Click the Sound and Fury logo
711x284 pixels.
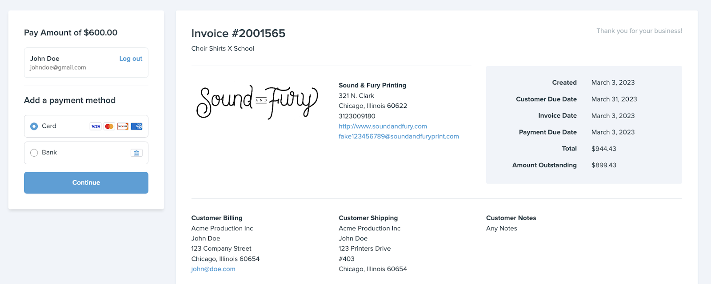[x=257, y=102]
